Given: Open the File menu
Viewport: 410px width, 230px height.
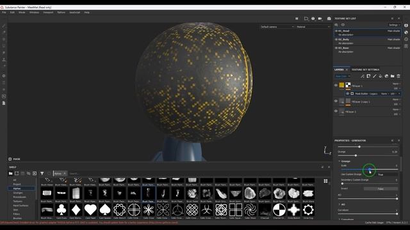Looking at the screenshot, I should [x=4, y=12].
